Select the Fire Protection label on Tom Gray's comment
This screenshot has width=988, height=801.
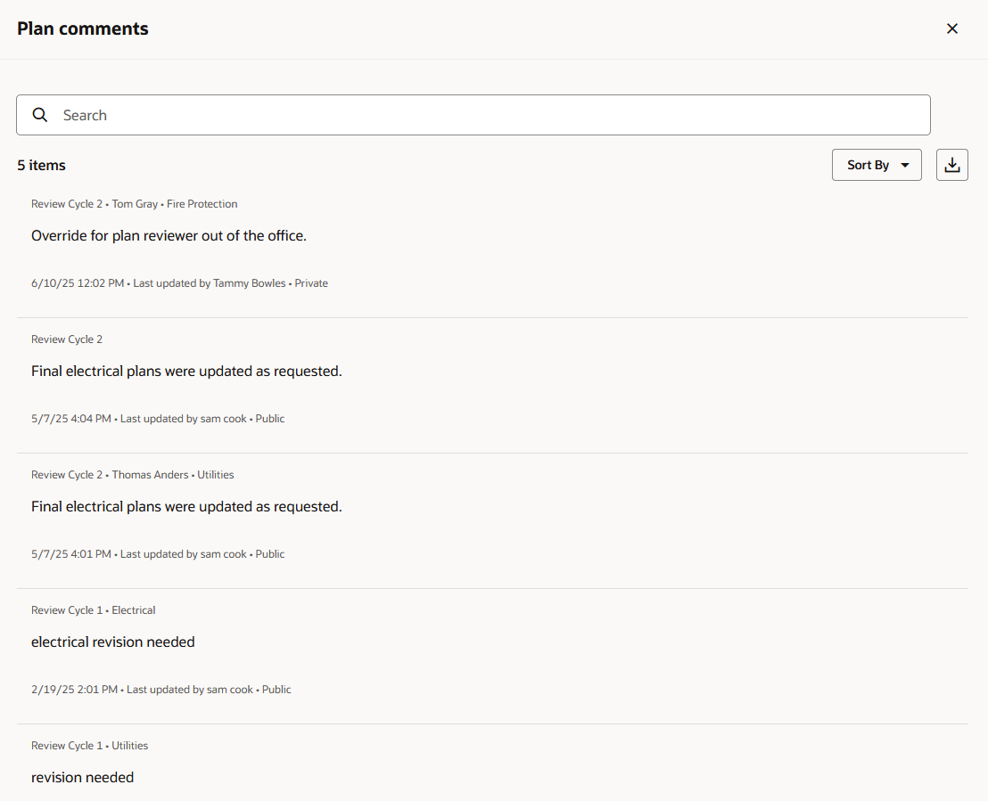(x=202, y=204)
